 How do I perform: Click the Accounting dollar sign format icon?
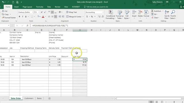click(87, 17)
